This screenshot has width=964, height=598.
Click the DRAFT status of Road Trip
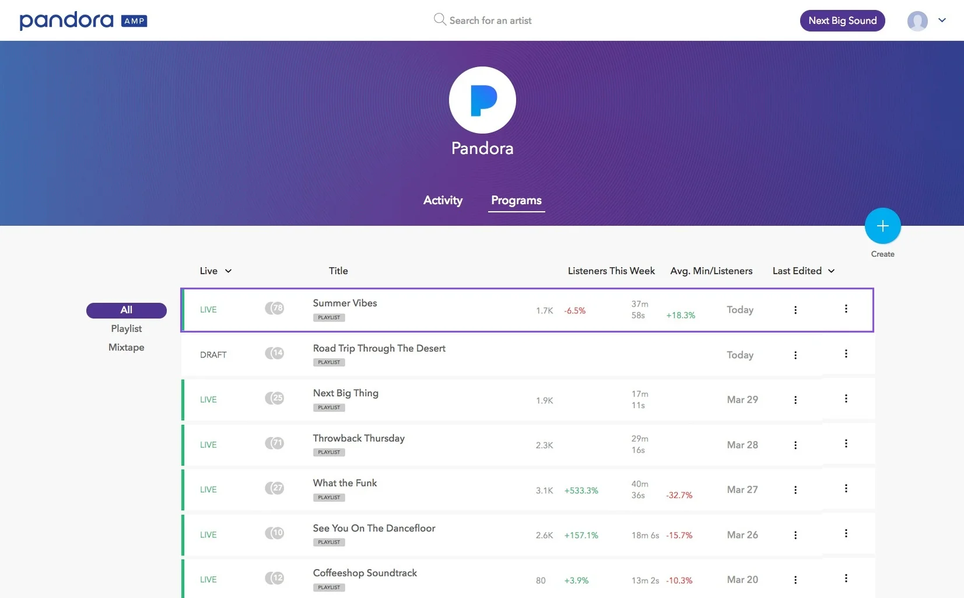pyautogui.click(x=213, y=355)
